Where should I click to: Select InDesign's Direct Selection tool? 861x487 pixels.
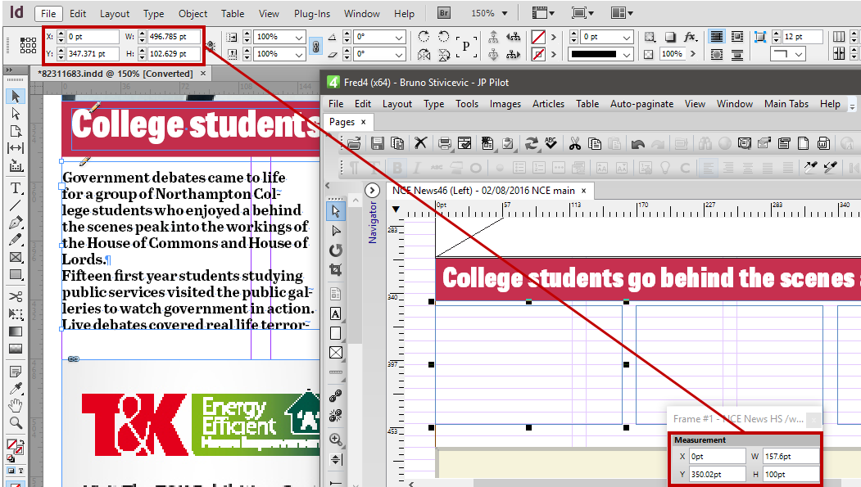pos(16,114)
